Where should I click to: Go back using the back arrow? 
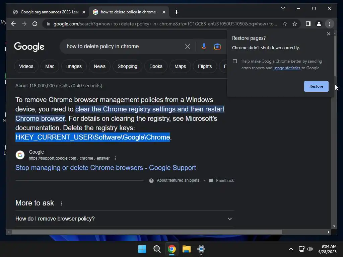tap(13, 24)
